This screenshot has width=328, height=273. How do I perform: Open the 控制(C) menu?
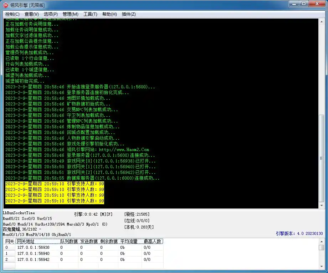coord(12,14)
